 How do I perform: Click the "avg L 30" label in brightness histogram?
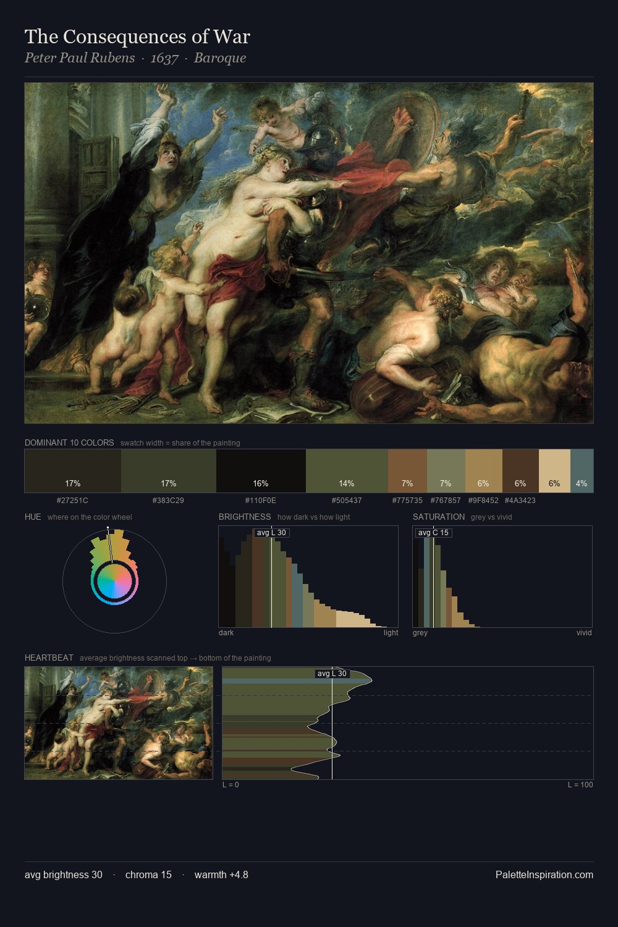271,533
